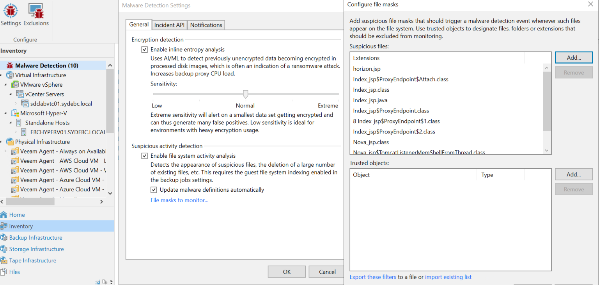The image size is (599, 285).
Task: Open the File masks to monitor link
Action: (x=179, y=200)
